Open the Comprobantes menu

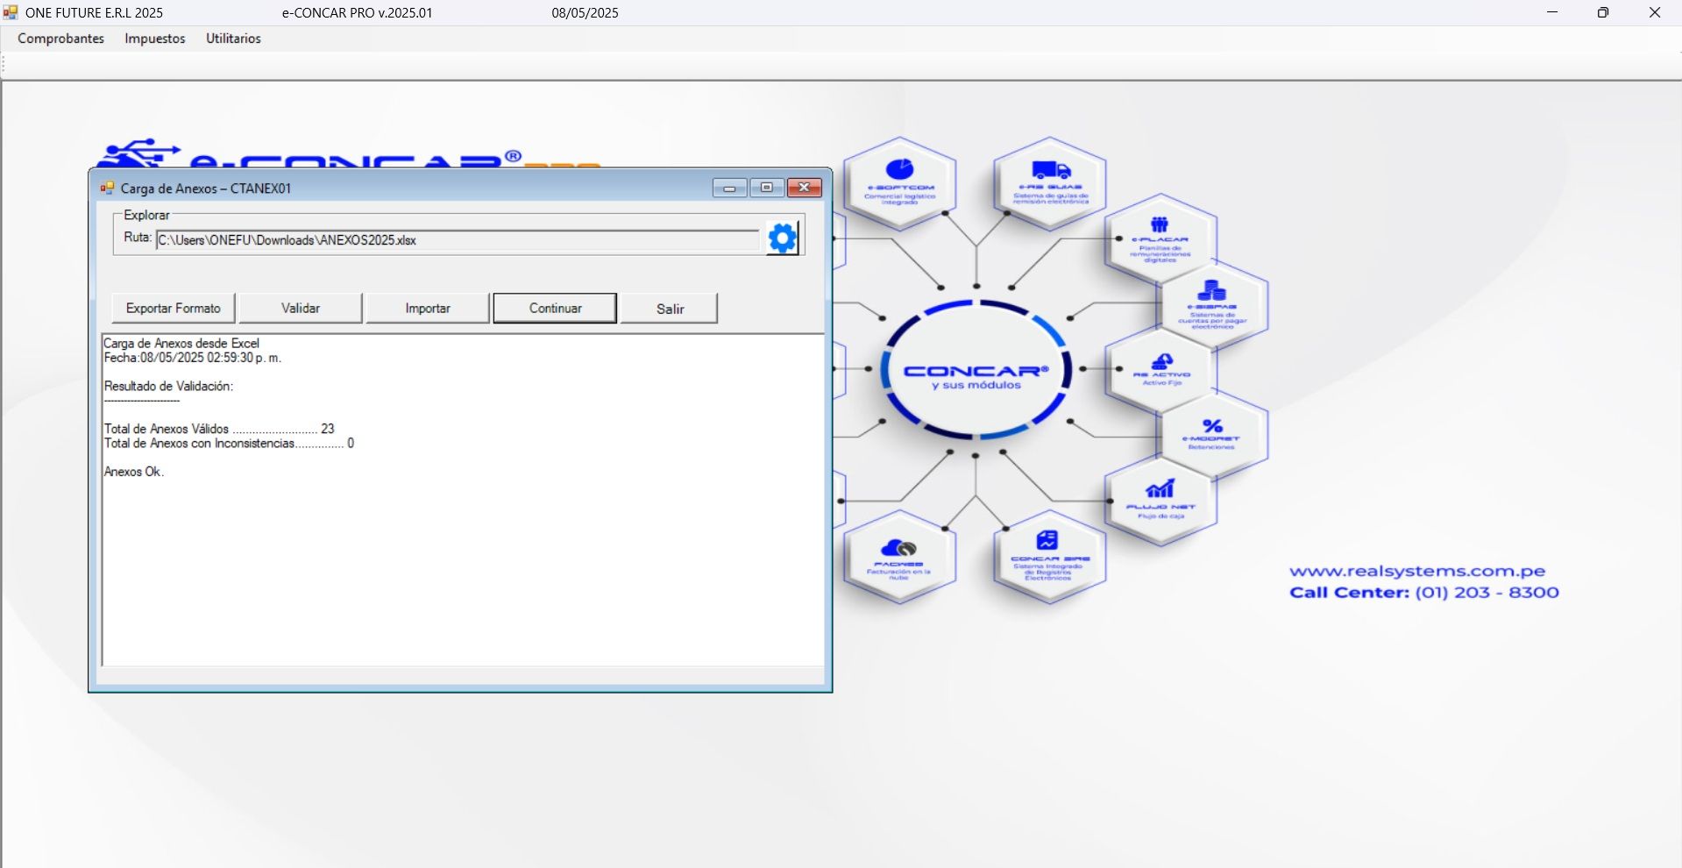60,39
